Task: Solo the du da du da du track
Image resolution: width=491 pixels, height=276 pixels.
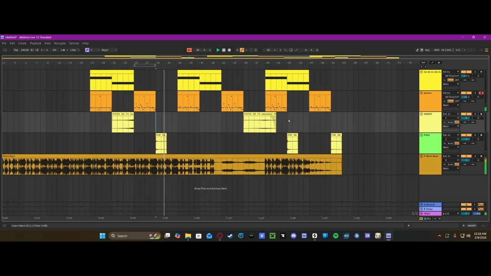Action: pos(475,72)
